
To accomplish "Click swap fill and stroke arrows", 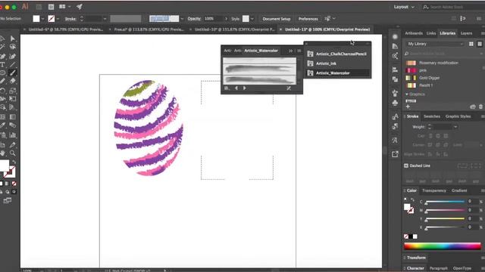I will point(14,162).
